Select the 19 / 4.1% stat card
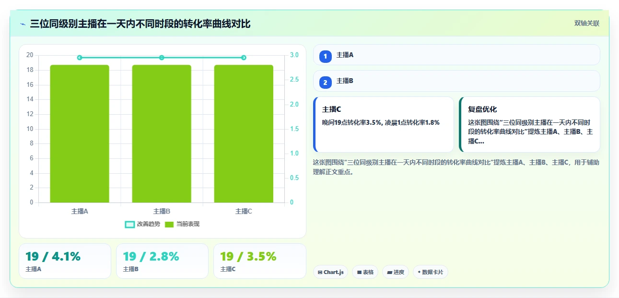Image resolution: width=619 pixels, height=298 pixels. pos(65,261)
